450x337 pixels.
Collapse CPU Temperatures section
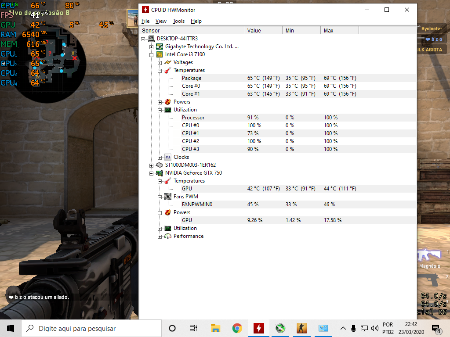(160, 71)
